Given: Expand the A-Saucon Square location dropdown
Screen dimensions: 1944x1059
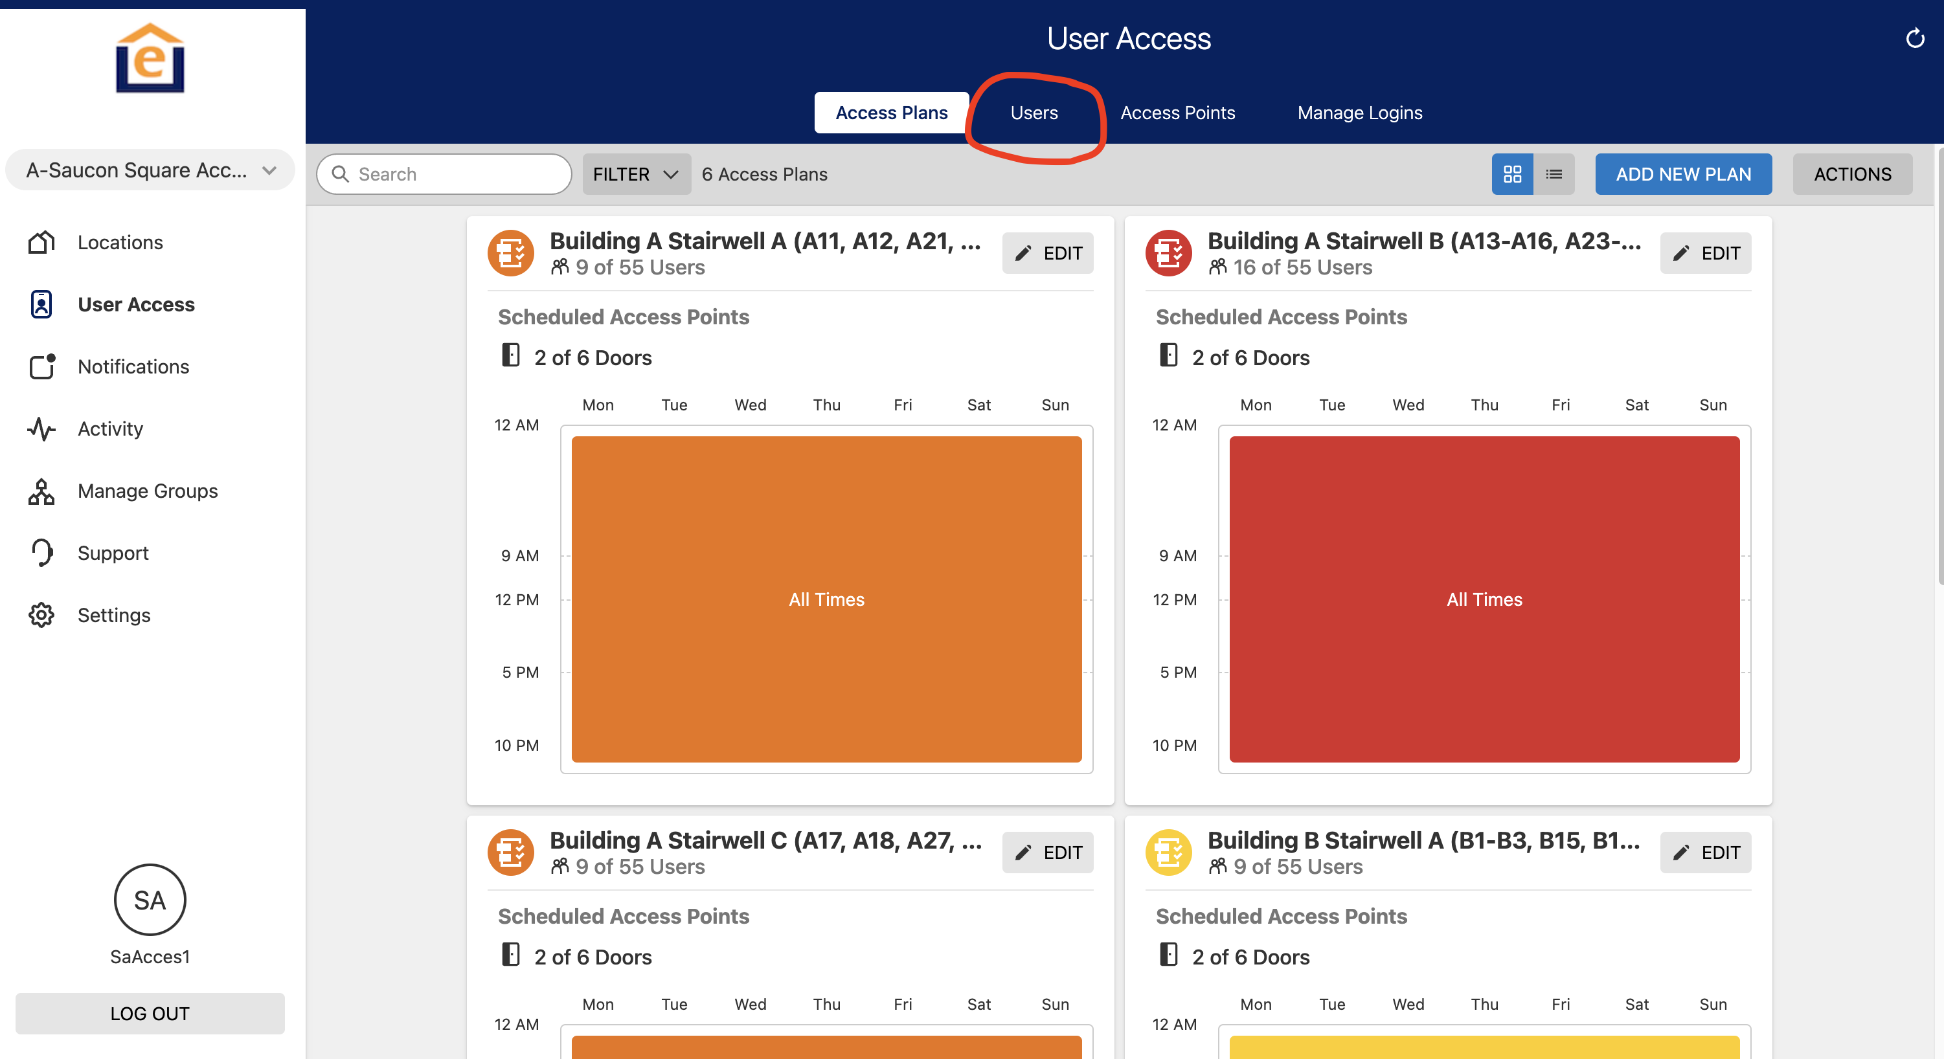Looking at the screenshot, I should click(150, 170).
